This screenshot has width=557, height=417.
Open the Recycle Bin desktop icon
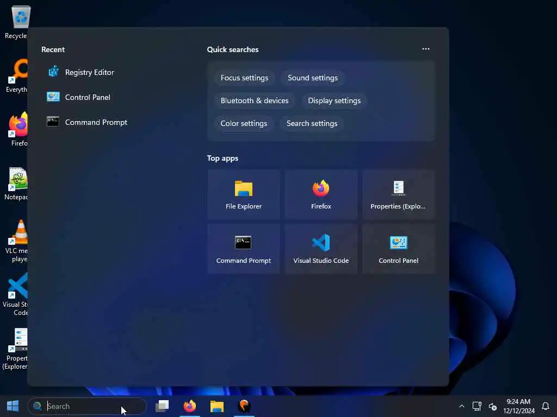click(16, 22)
